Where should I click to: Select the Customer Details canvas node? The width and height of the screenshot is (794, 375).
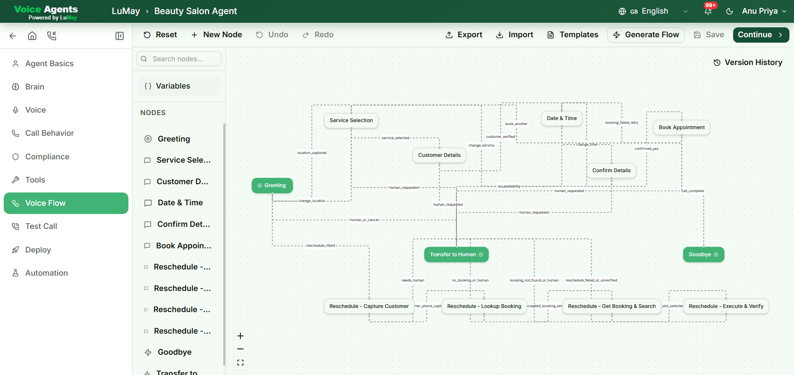point(439,155)
